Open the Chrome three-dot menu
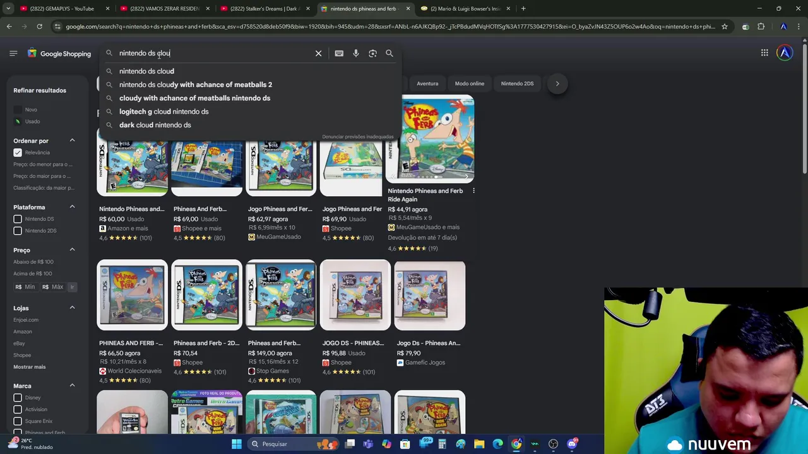Viewport: 808px width, 454px height. pos(799,26)
